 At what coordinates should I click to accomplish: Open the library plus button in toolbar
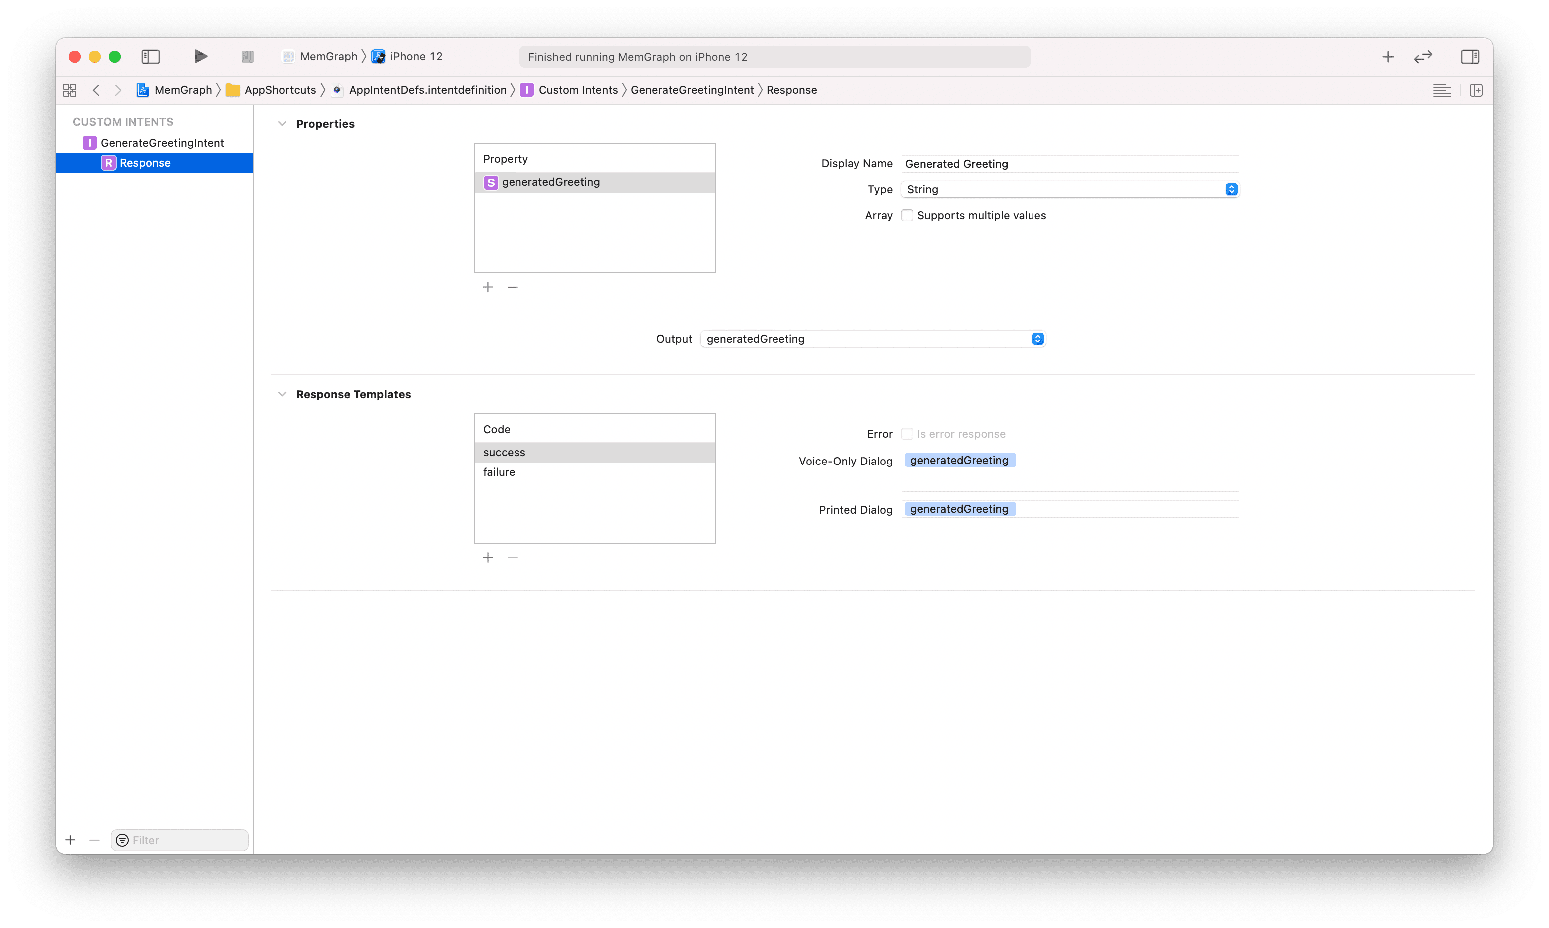click(x=1388, y=57)
